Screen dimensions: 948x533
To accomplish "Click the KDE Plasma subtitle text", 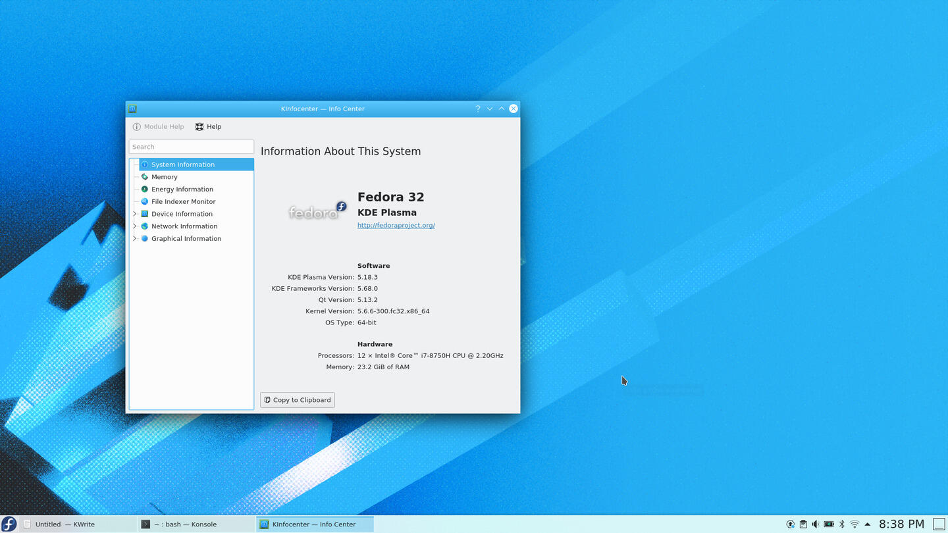I will [x=387, y=213].
